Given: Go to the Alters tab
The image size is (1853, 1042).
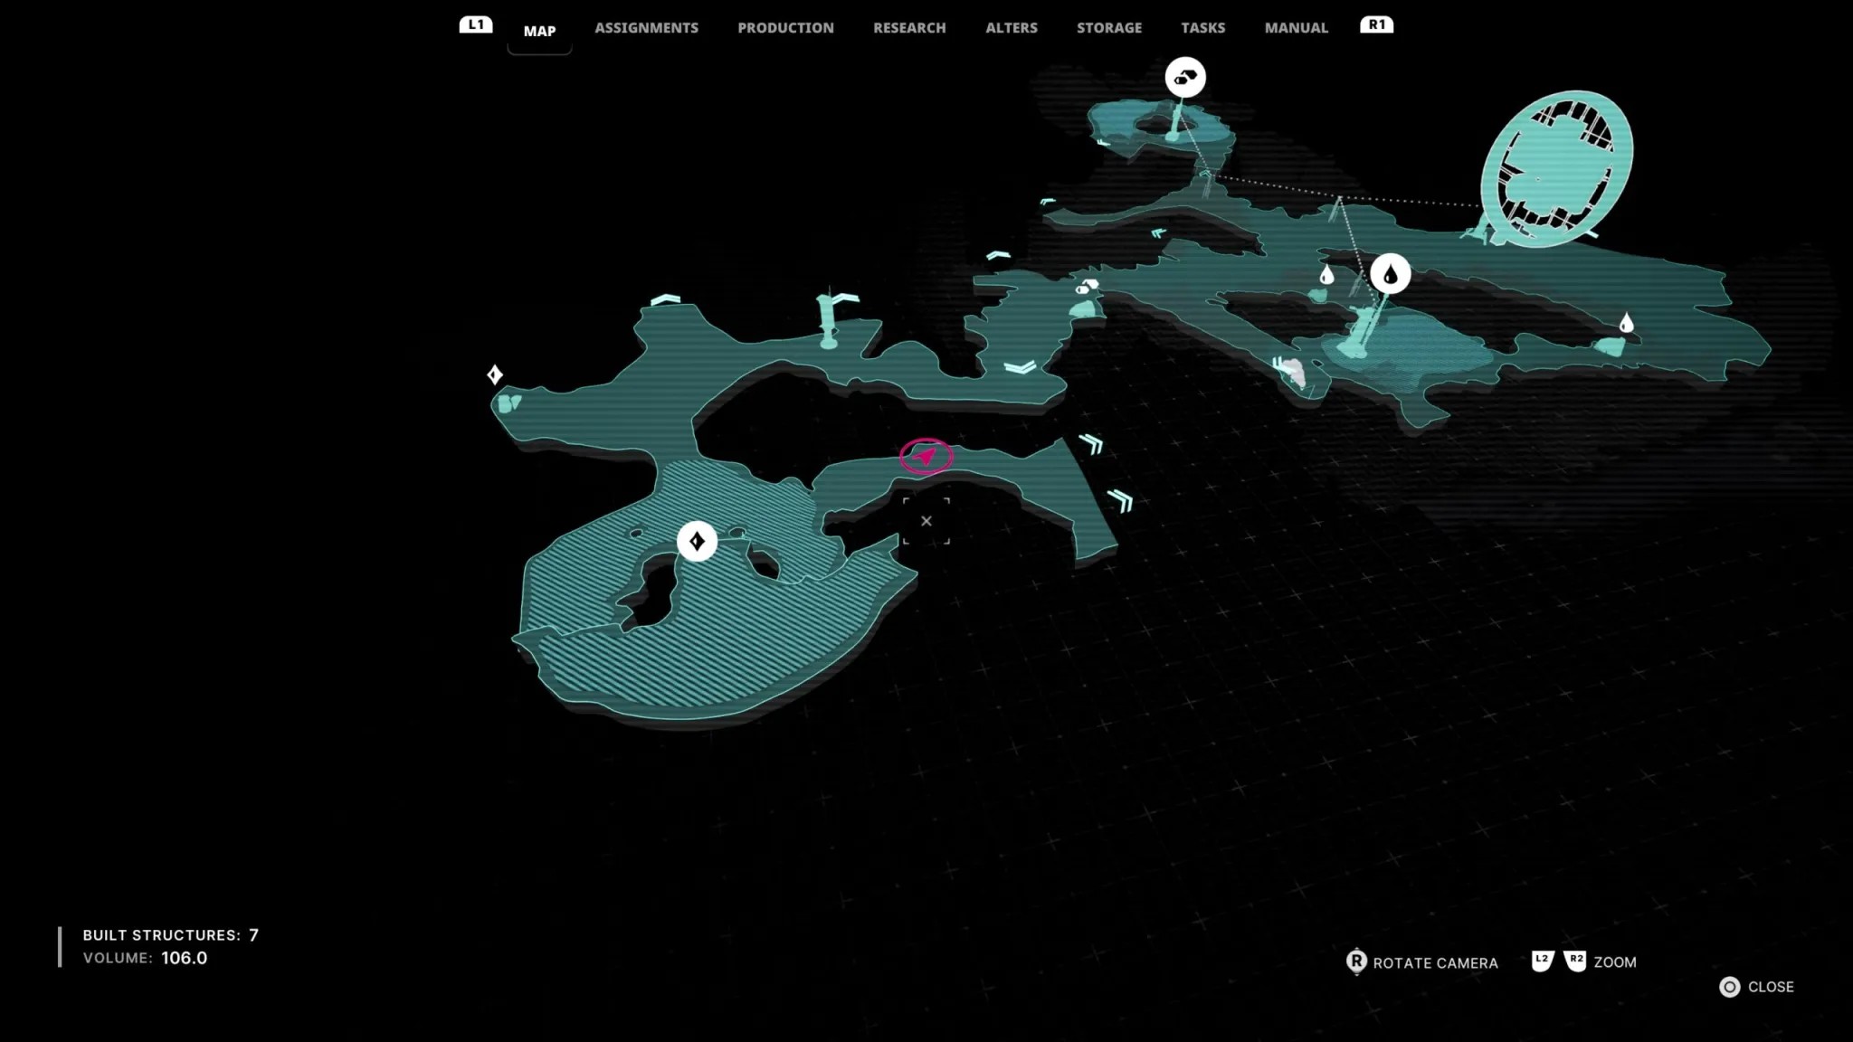Looking at the screenshot, I should [1012, 28].
